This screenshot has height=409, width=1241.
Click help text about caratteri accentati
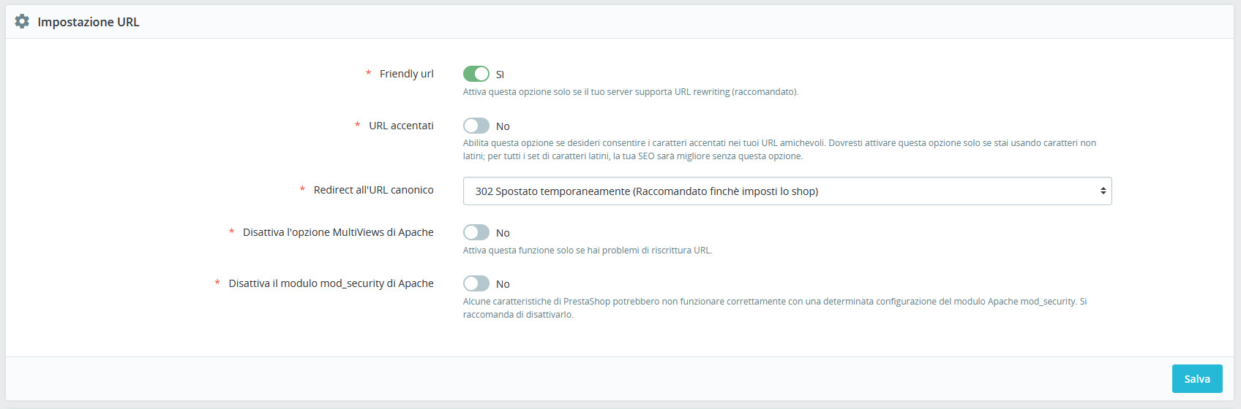[779, 150]
